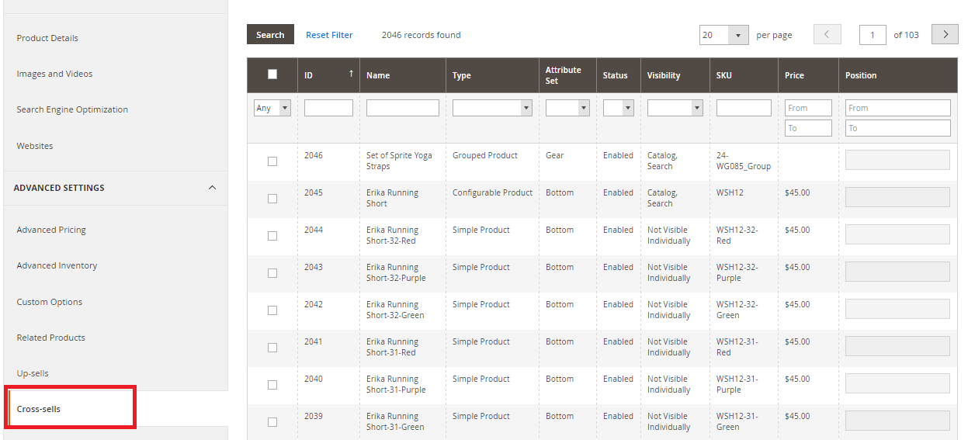Open the per page count dropdown
The width and height of the screenshot is (968, 440).
click(723, 35)
